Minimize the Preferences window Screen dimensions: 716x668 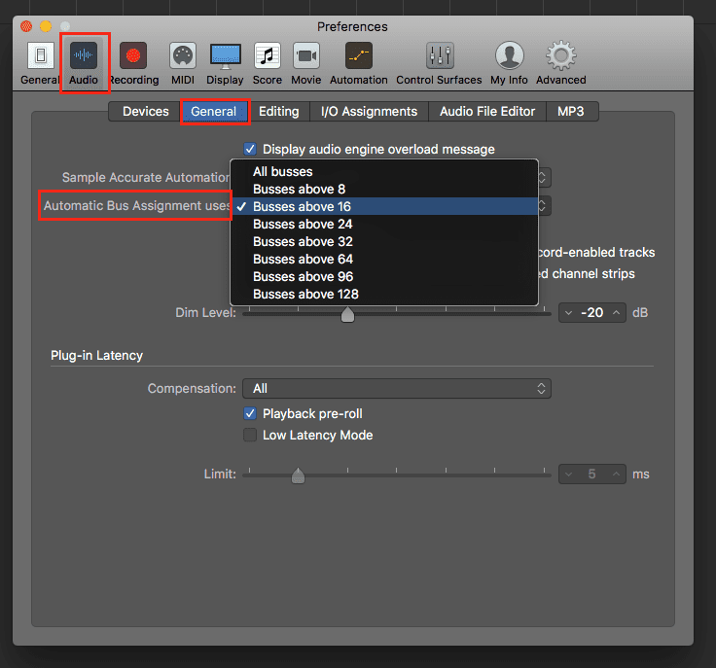pos(46,26)
